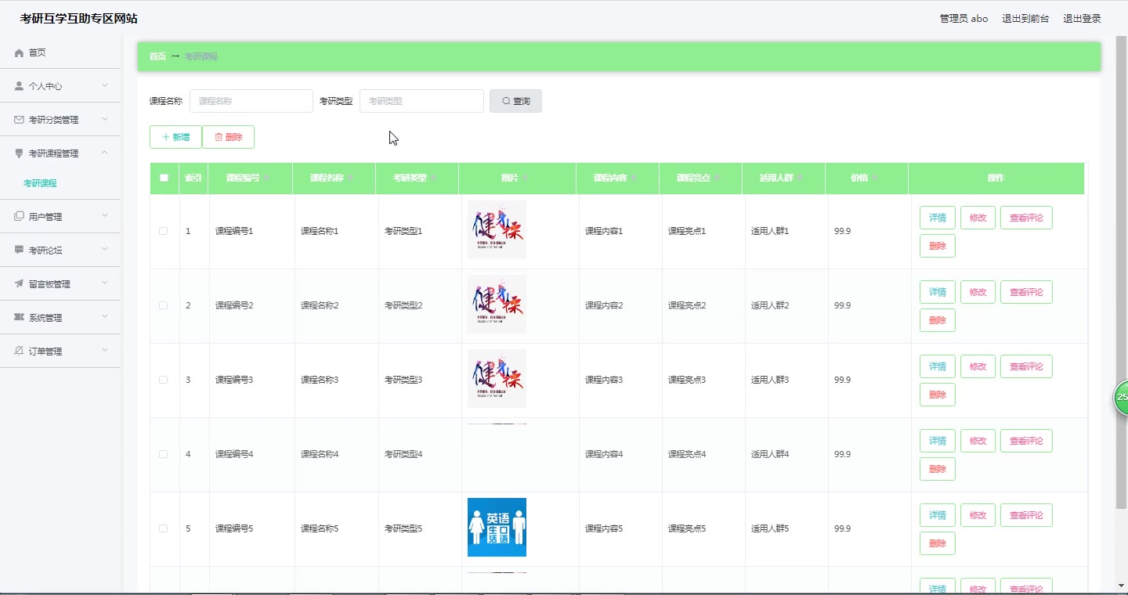The height and width of the screenshot is (595, 1128).
Task: Check the checkbox for row 课程编号1
Action: click(163, 231)
